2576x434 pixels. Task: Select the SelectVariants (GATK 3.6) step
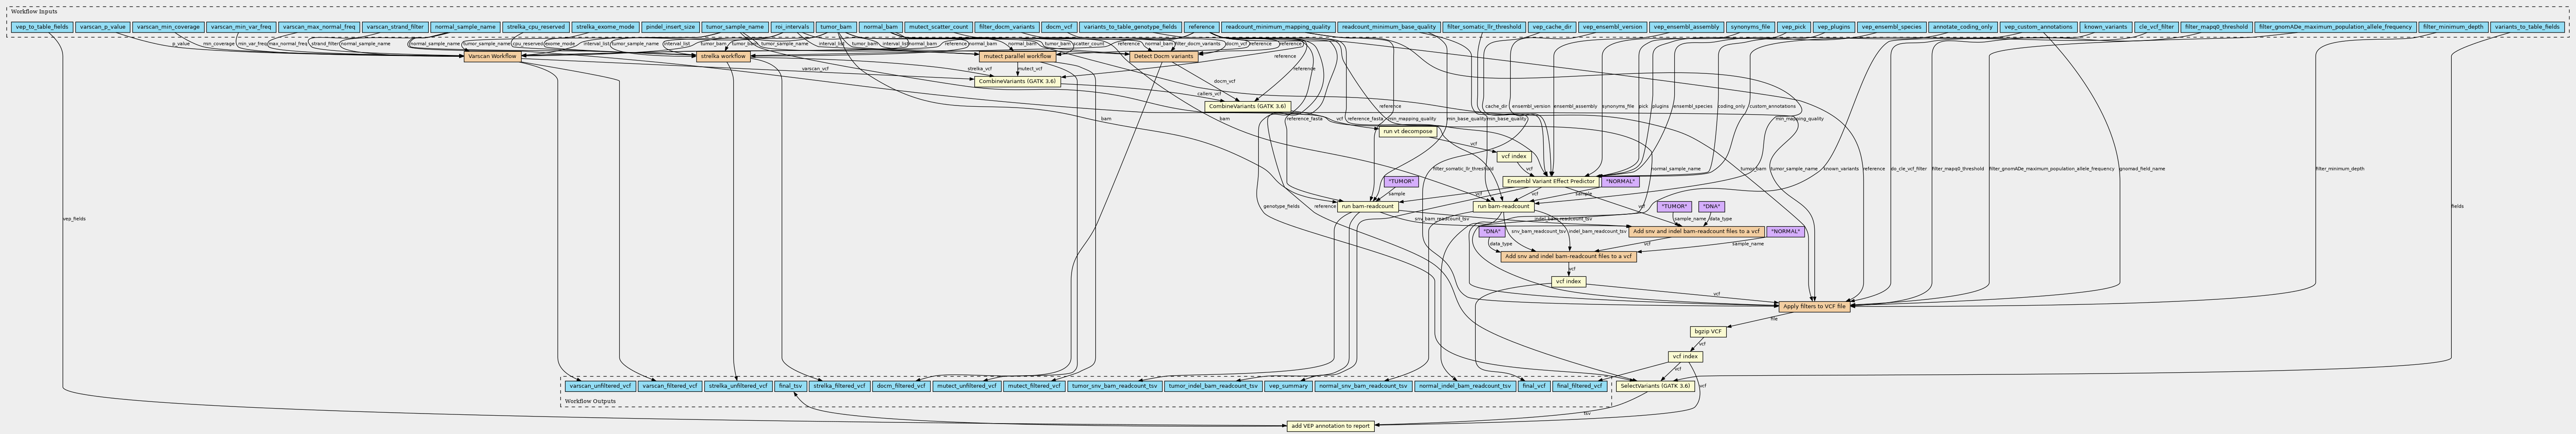(x=1655, y=386)
